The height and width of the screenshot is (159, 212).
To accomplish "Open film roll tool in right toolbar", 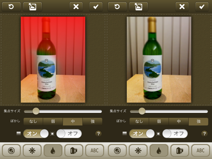I will click(x=180, y=151).
